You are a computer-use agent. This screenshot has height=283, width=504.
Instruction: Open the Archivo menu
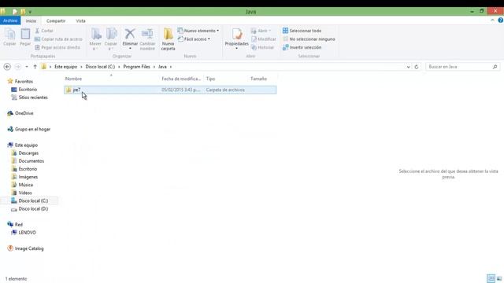click(10, 20)
